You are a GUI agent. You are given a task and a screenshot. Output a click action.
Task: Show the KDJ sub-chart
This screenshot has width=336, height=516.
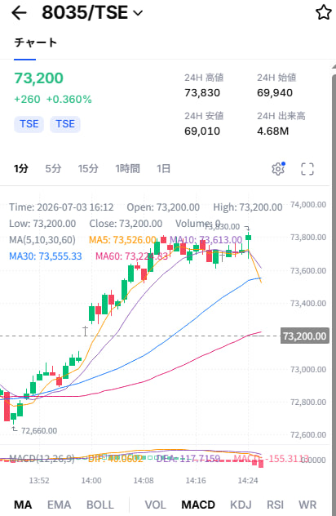241,505
